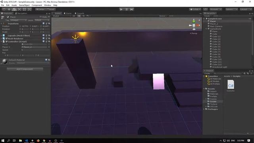Viewport: 254px width, 143px height.
Task: Collapse the Transform component
Action: point(2,23)
